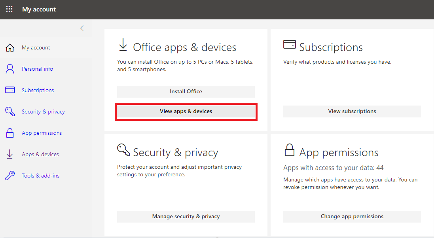
Task: Open Tools & add-ins sidebar link
Action: pos(41,176)
